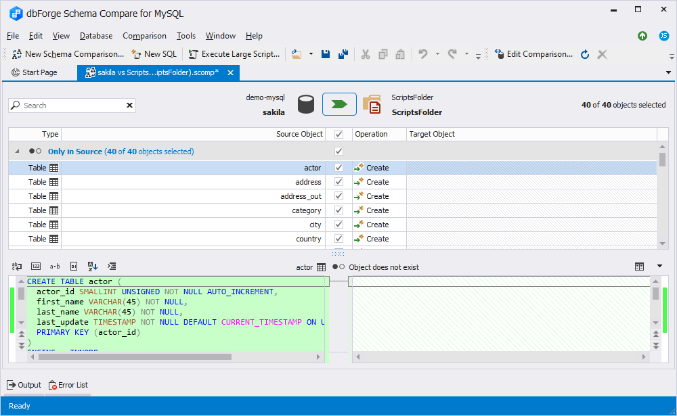677x416 pixels.
Task: Click the Target Object column header
Action: tap(531, 134)
